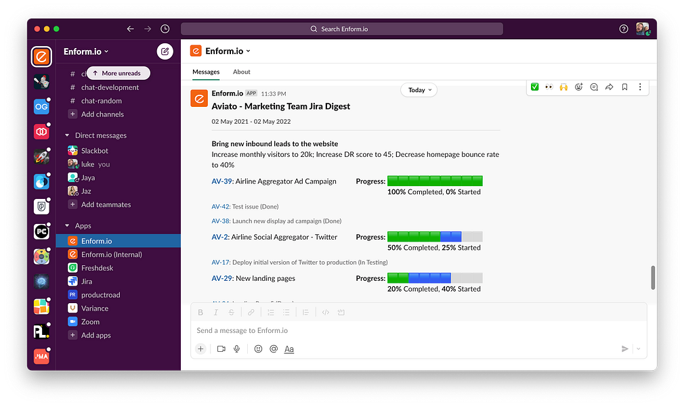684x406 pixels.
Task: Open the AV-2 issue link
Action: (220, 238)
